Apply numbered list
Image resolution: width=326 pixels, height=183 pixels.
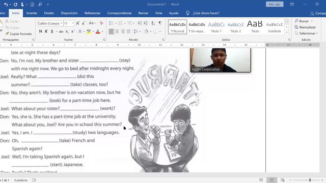120,23
